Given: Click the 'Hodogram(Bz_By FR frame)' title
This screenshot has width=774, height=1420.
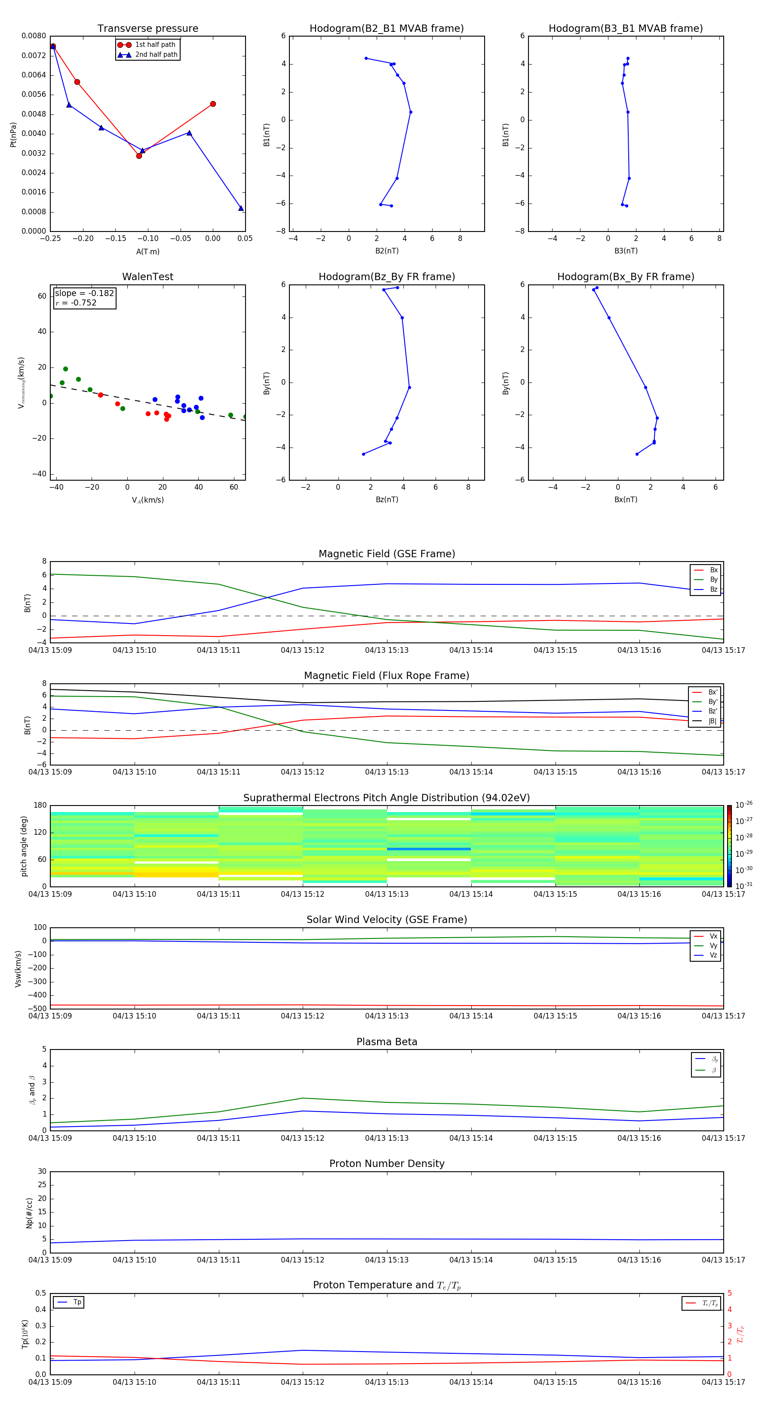Looking at the screenshot, I should pyautogui.click(x=387, y=277).
